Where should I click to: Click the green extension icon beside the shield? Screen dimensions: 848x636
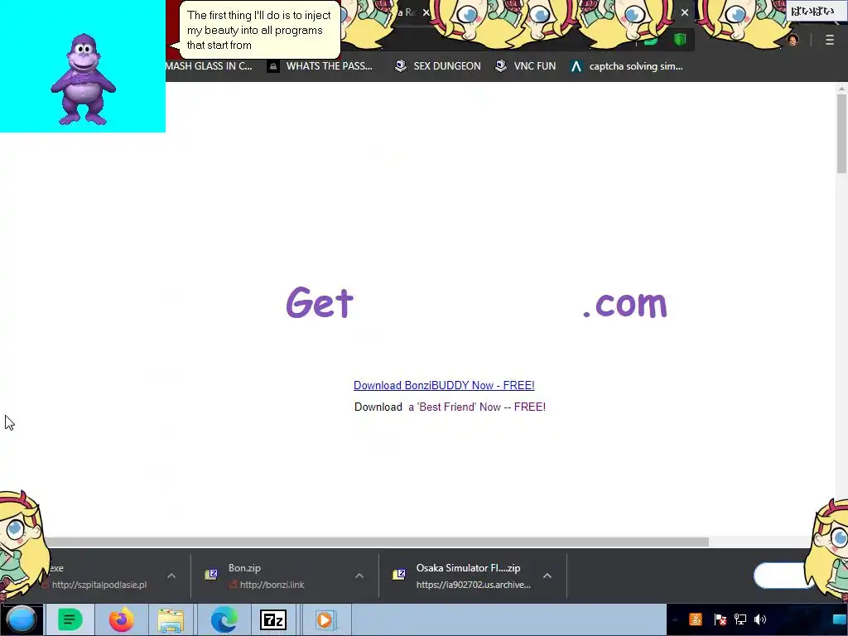coord(651,41)
